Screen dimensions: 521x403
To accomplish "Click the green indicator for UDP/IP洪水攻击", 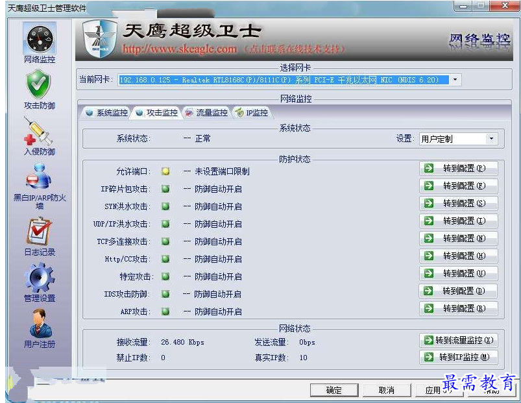I will click(x=165, y=224).
